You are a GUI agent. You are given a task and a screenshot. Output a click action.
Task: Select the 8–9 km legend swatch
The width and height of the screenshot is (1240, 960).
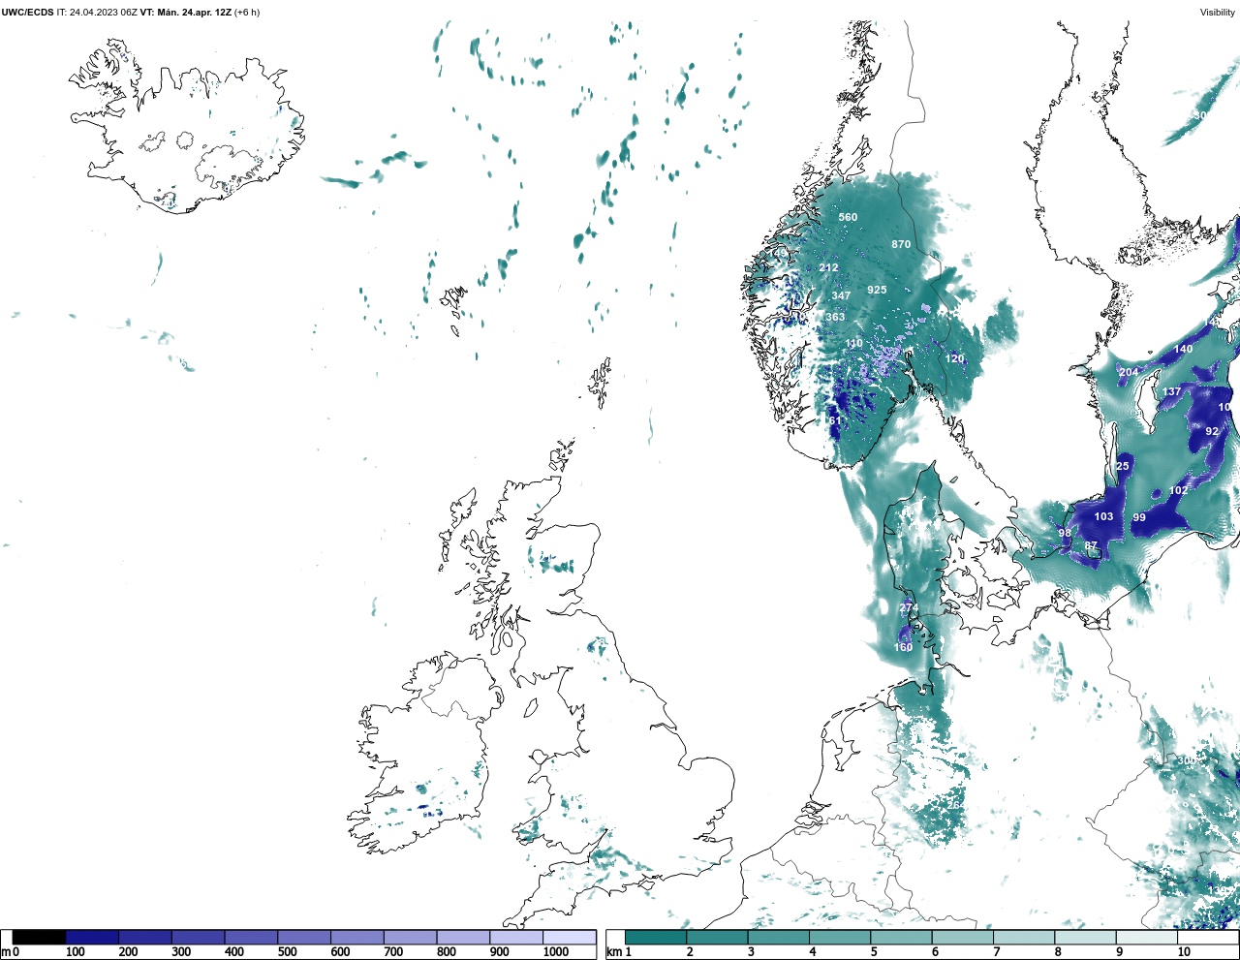pos(1085,938)
